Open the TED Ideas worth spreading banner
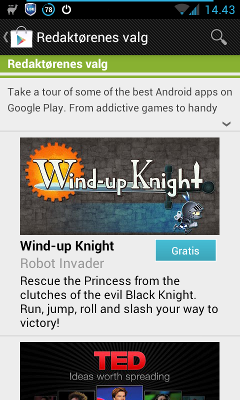This screenshot has height=400, width=240. pos(119,371)
